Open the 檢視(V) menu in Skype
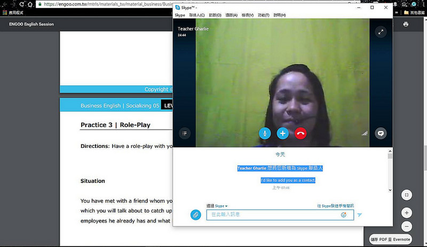The image size is (427, 247). [248, 15]
